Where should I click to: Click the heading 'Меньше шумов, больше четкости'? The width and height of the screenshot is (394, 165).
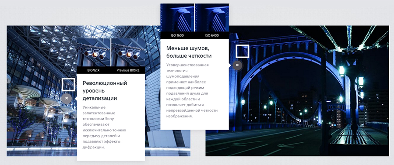189,52
